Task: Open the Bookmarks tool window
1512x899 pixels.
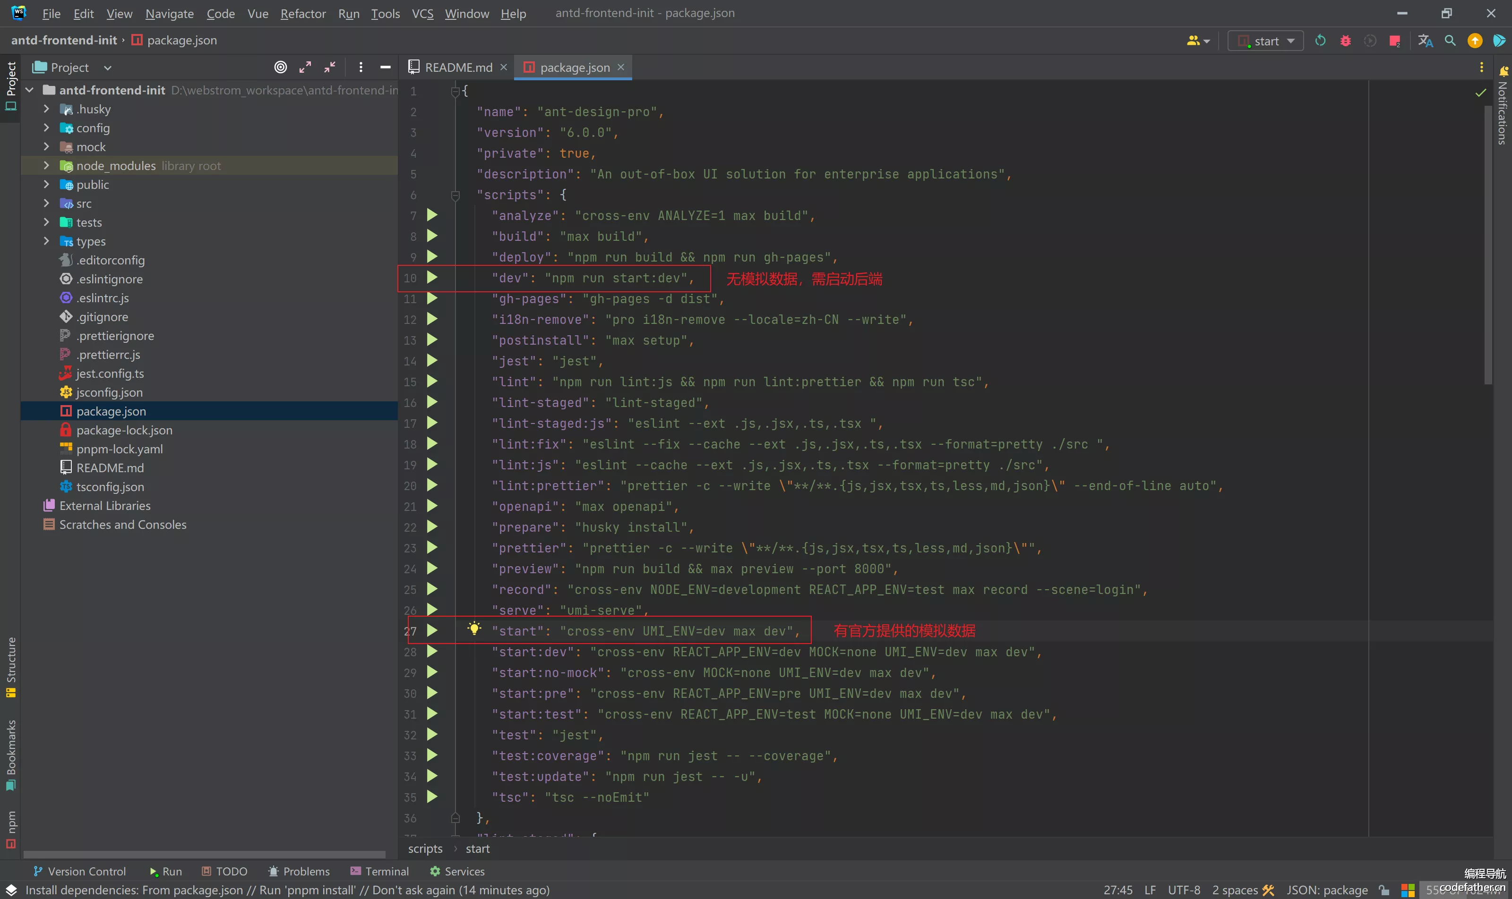Action: 11,755
